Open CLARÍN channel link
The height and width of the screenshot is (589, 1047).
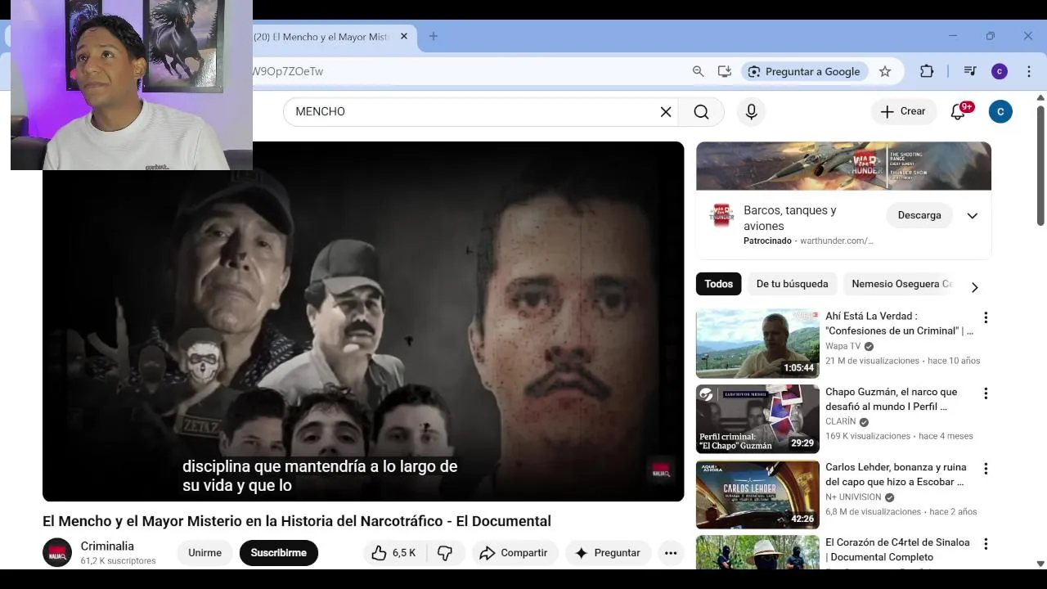click(x=841, y=422)
